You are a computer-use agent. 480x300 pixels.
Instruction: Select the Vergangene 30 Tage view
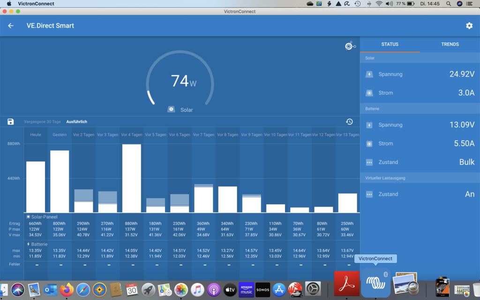42,122
